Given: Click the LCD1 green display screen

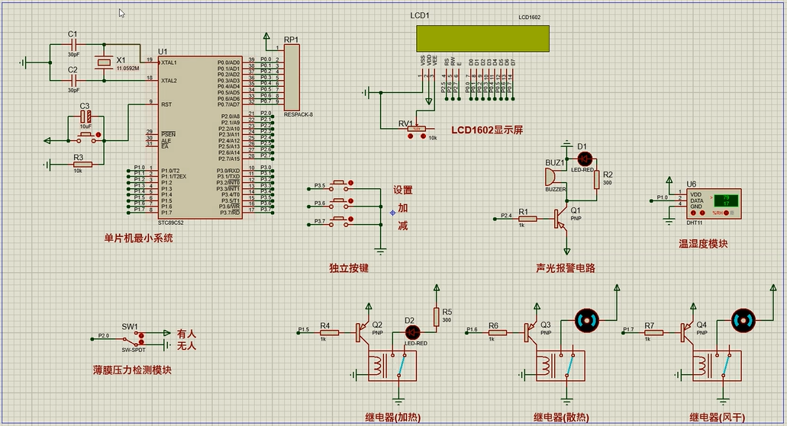Looking at the screenshot, I should [x=482, y=36].
